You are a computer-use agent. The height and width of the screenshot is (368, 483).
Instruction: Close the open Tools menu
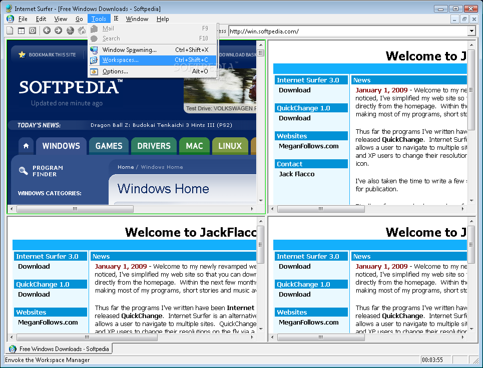pos(99,19)
